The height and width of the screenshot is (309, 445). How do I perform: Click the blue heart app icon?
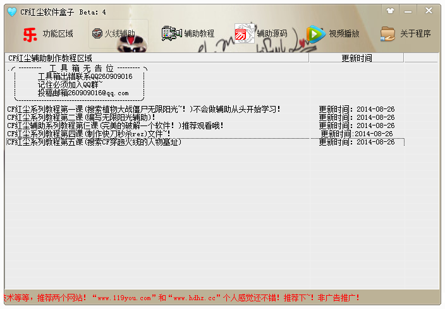pyautogui.click(x=12, y=12)
